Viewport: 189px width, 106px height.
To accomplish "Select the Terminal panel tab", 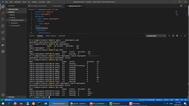I will (x=40, y=36).
